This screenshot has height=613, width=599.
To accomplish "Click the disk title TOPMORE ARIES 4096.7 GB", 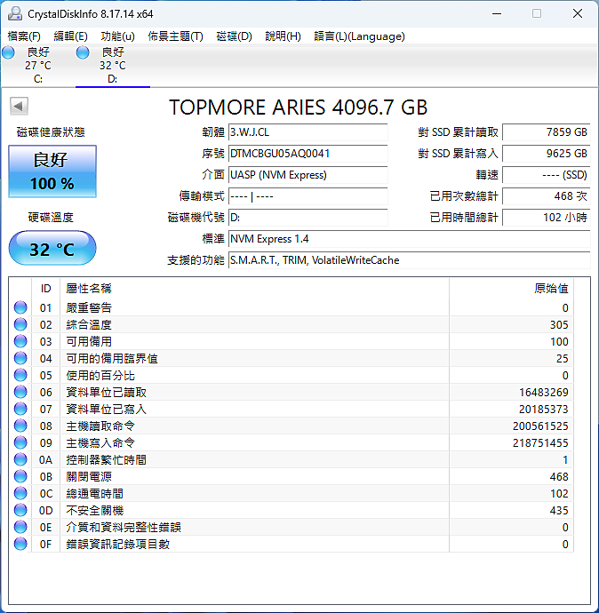I will pos(299,107).
